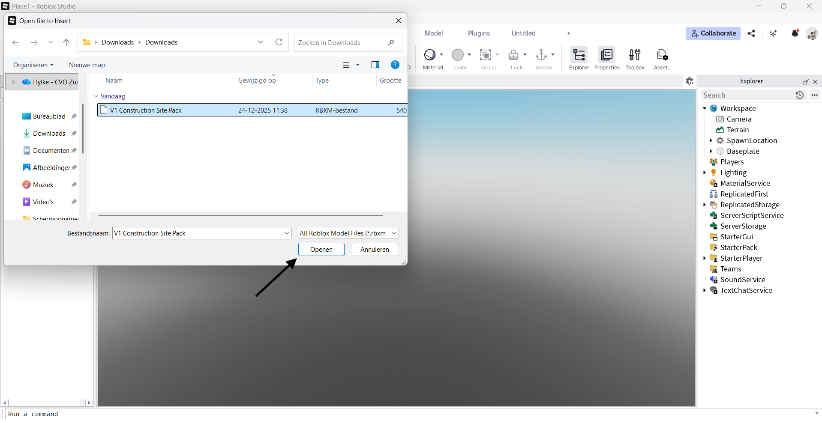Collapse the Vandaag file group

coord(96,96)
